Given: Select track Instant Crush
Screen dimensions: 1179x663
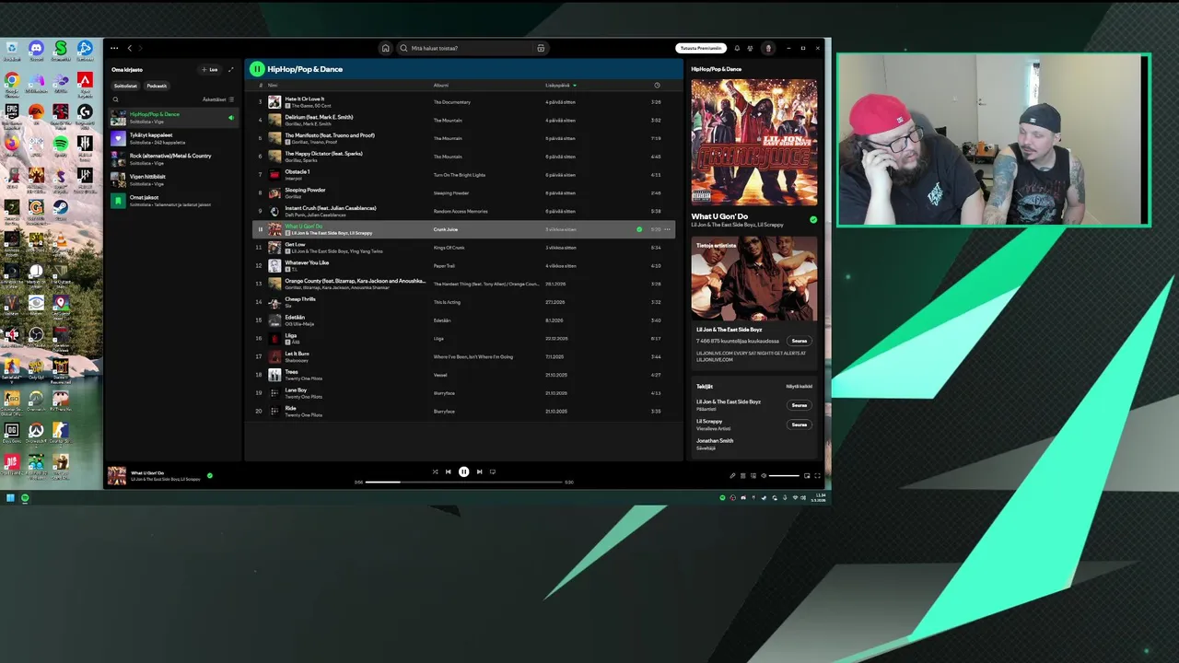Looking at the screenshot, I should click(463, 211).
